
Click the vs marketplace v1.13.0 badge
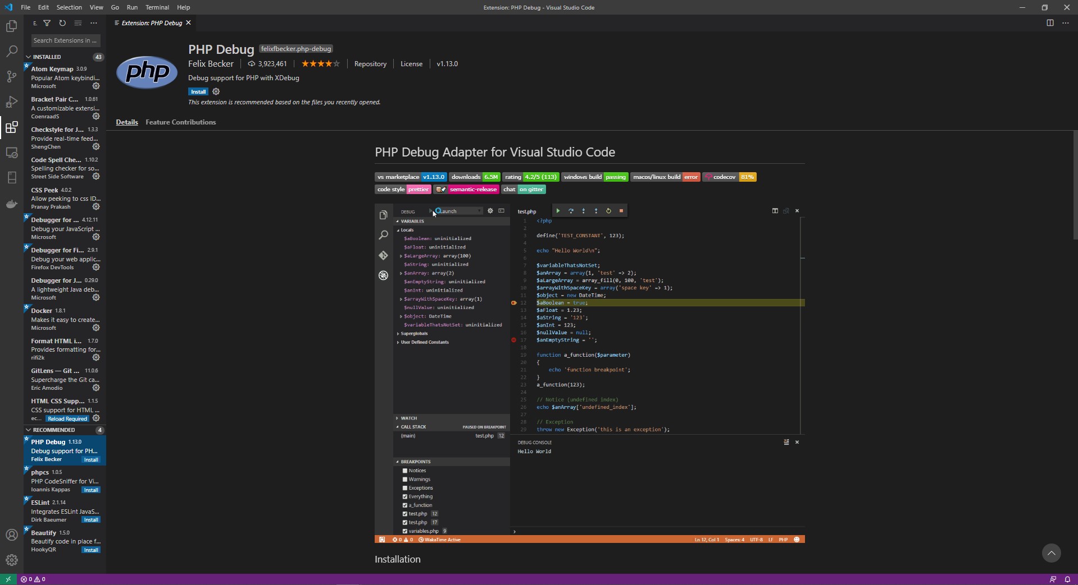pyautogui.click(x=411, y=177)
